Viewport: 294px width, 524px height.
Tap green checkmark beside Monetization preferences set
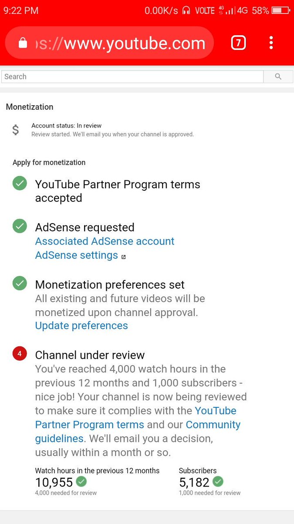coord(20,283)
